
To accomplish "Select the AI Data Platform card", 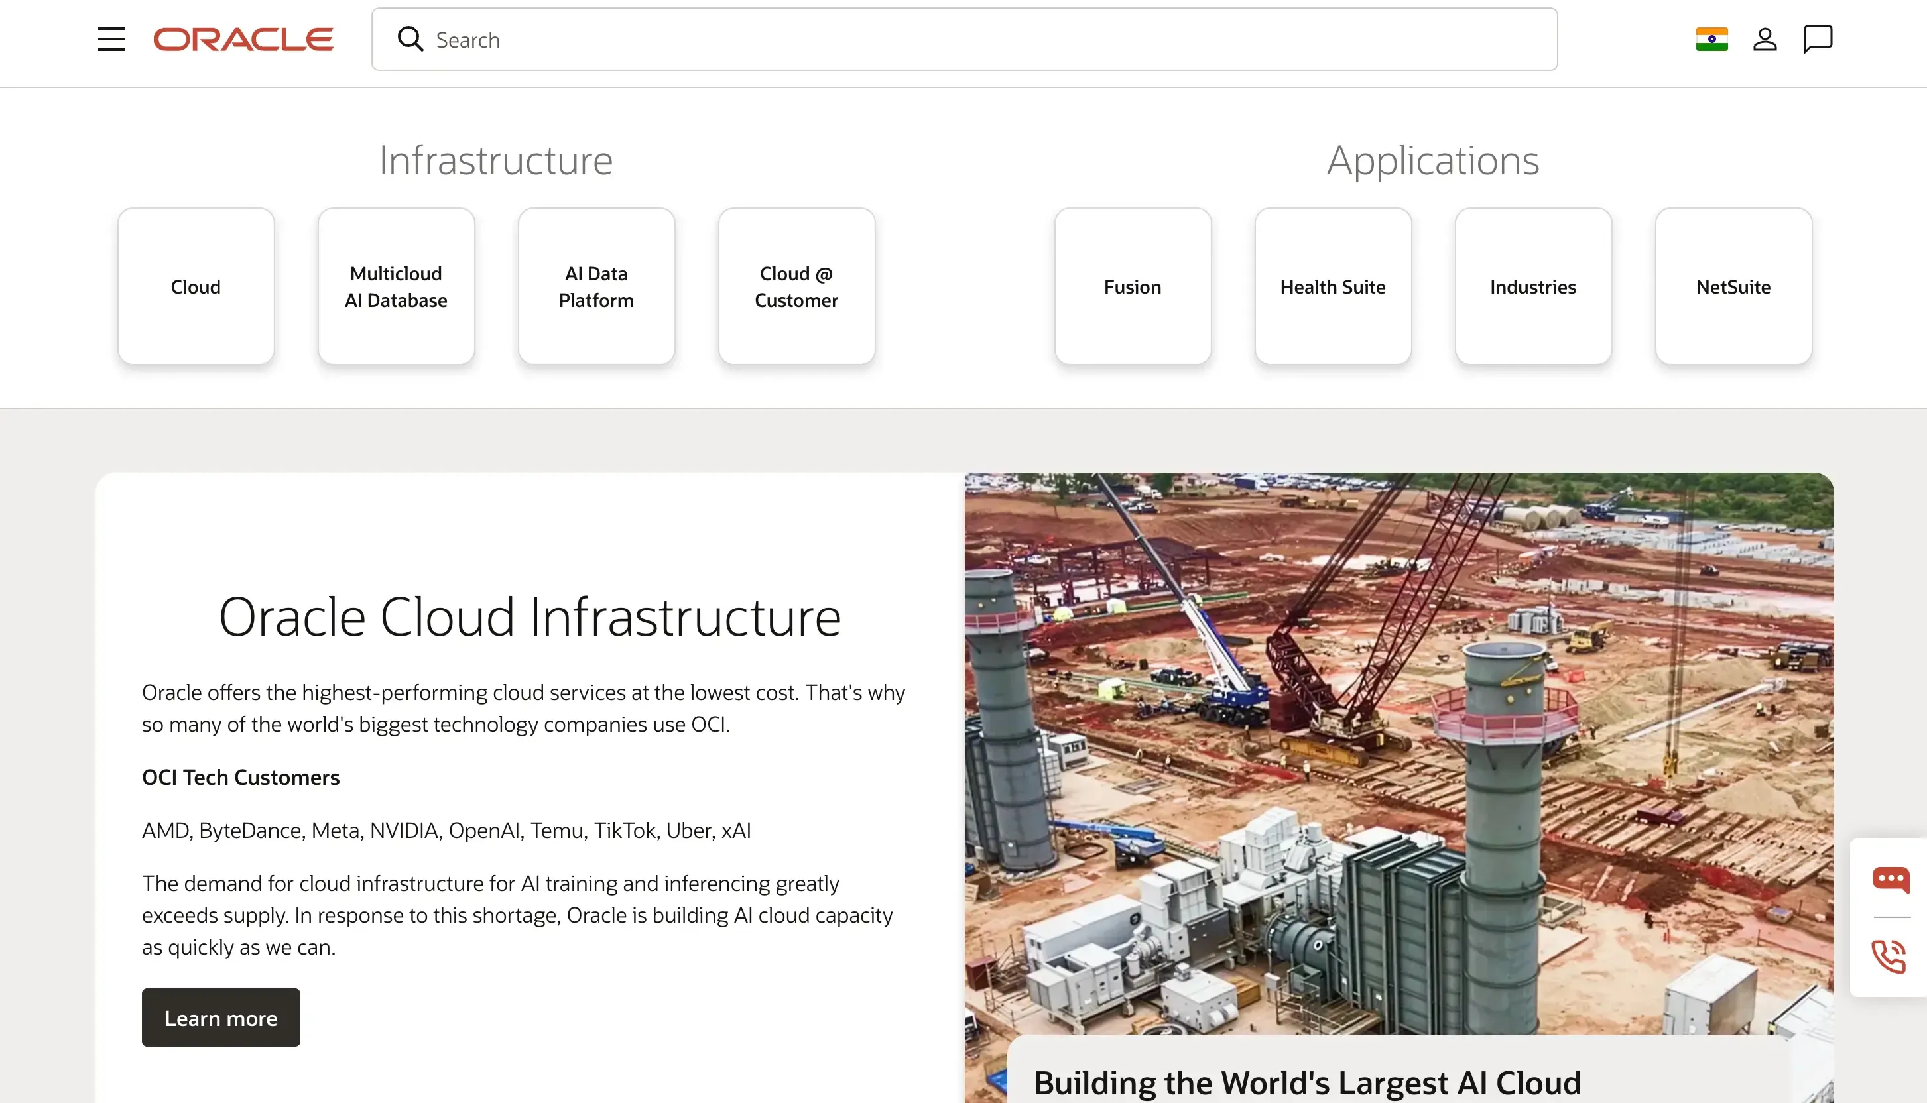I will coord(596,286).
